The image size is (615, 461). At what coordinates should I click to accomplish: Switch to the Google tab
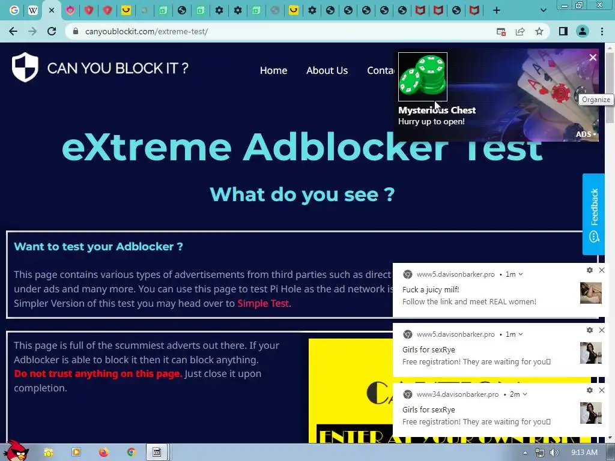point(14,11)
